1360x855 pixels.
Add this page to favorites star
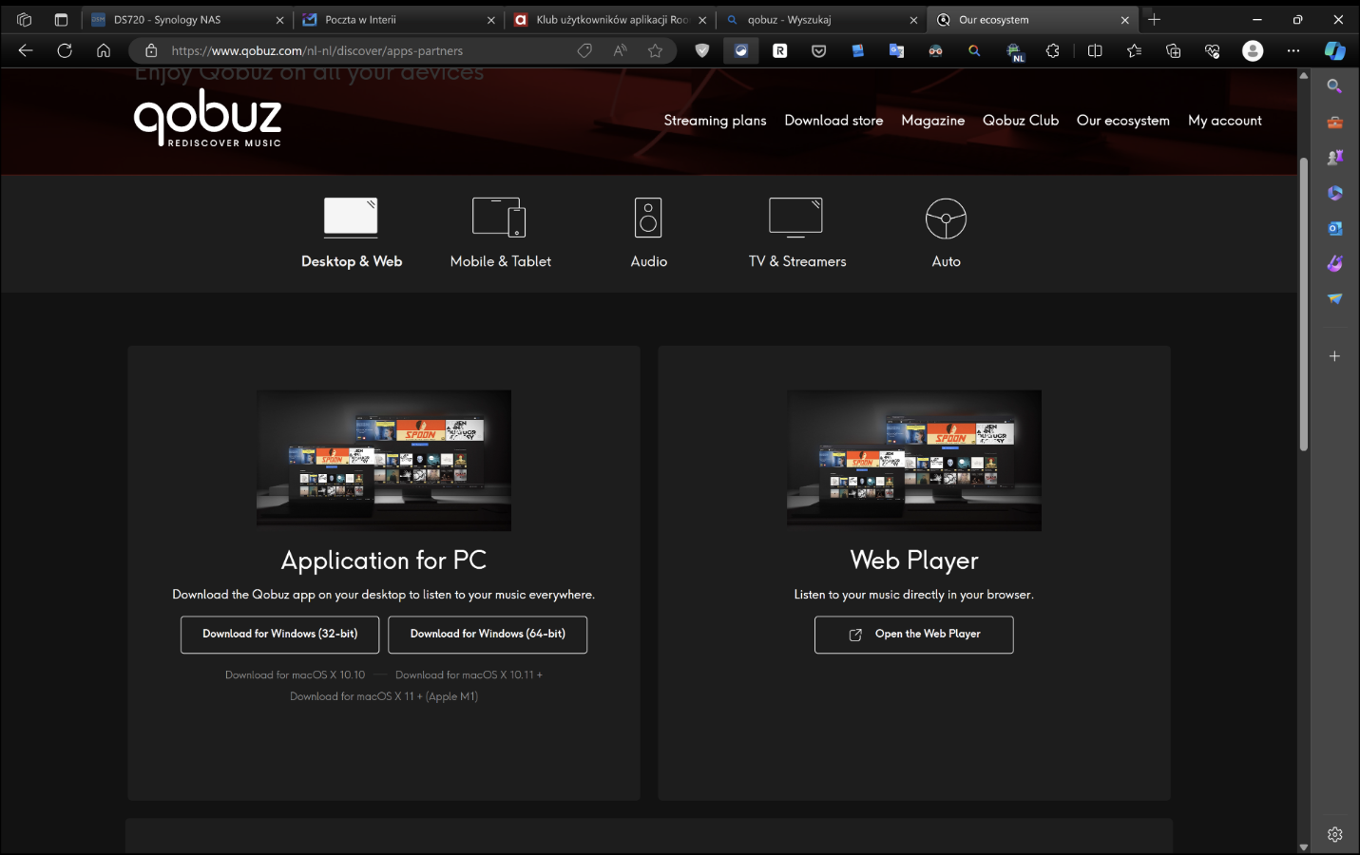click(655, 51)
